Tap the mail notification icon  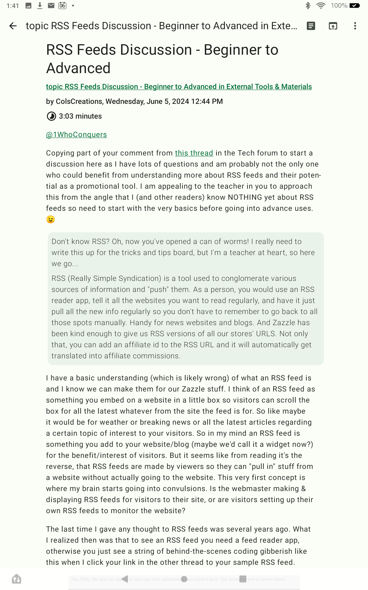point(51,6)
